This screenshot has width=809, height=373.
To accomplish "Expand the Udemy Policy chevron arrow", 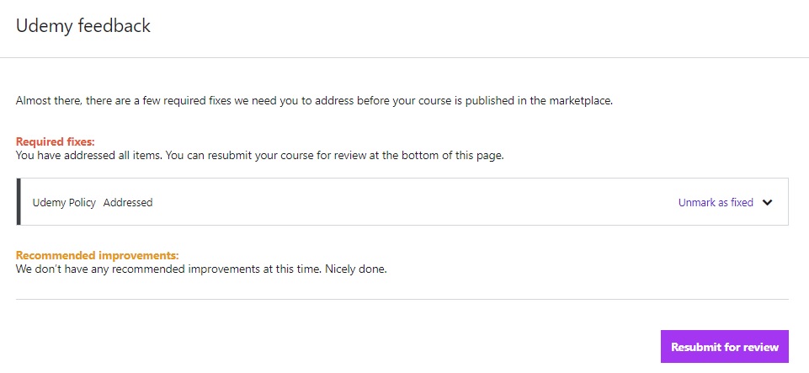I will (767, 202).
